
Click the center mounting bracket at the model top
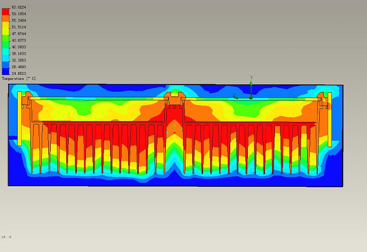pos(174,98)
